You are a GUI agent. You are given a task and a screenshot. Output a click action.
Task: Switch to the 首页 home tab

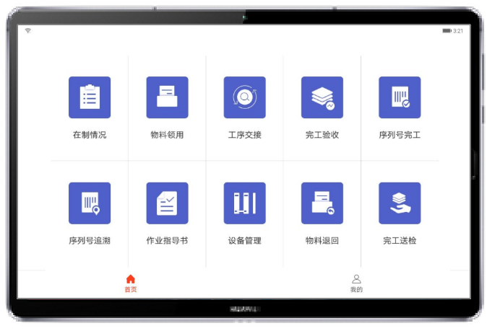coord(131,283)
